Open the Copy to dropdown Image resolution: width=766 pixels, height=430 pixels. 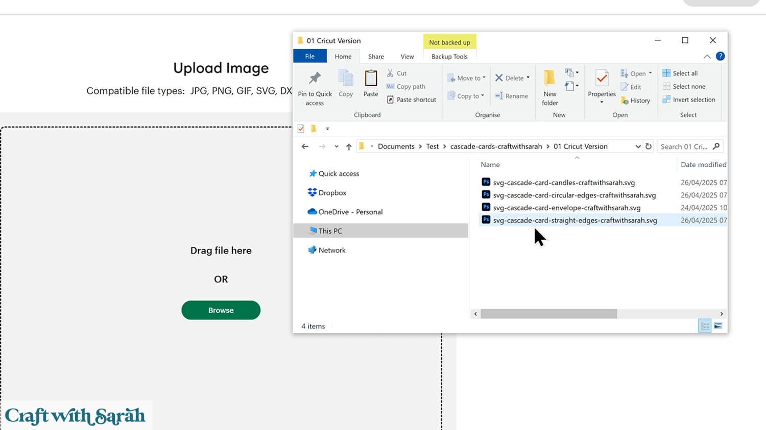(465, 96)
